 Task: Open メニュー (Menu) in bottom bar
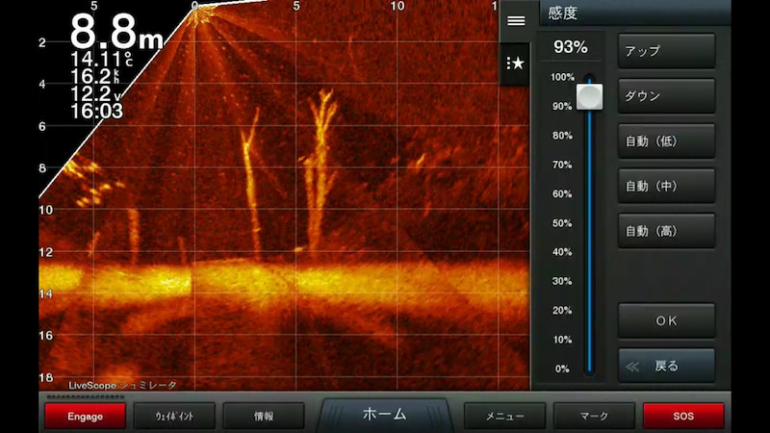[504, 416]
